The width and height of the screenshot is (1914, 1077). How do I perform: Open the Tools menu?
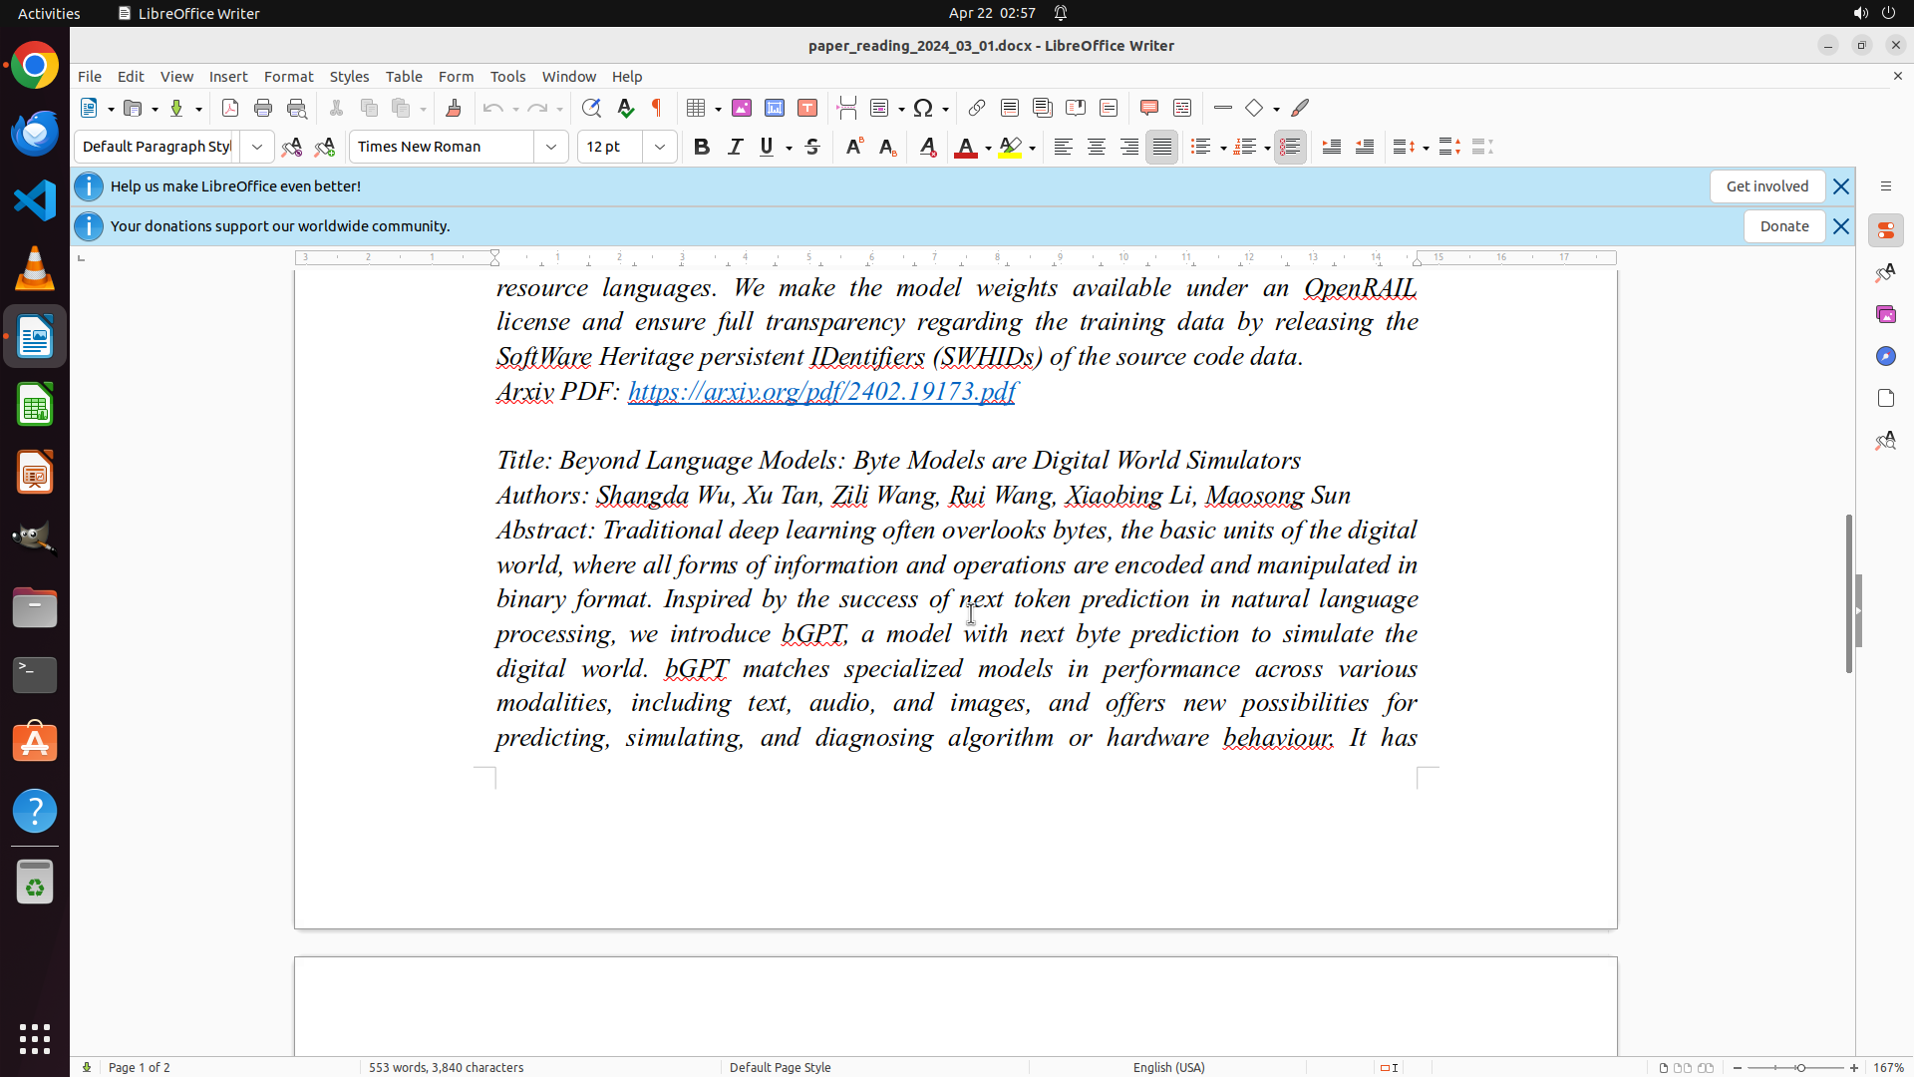click(507, 76)
